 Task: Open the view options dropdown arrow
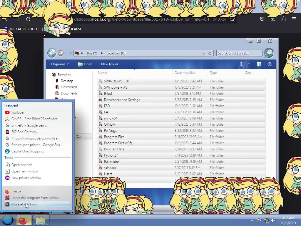249,64
